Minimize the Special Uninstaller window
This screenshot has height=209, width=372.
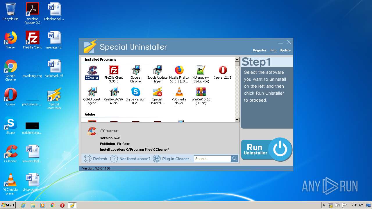pyautogui.click(x=280, y=43)
